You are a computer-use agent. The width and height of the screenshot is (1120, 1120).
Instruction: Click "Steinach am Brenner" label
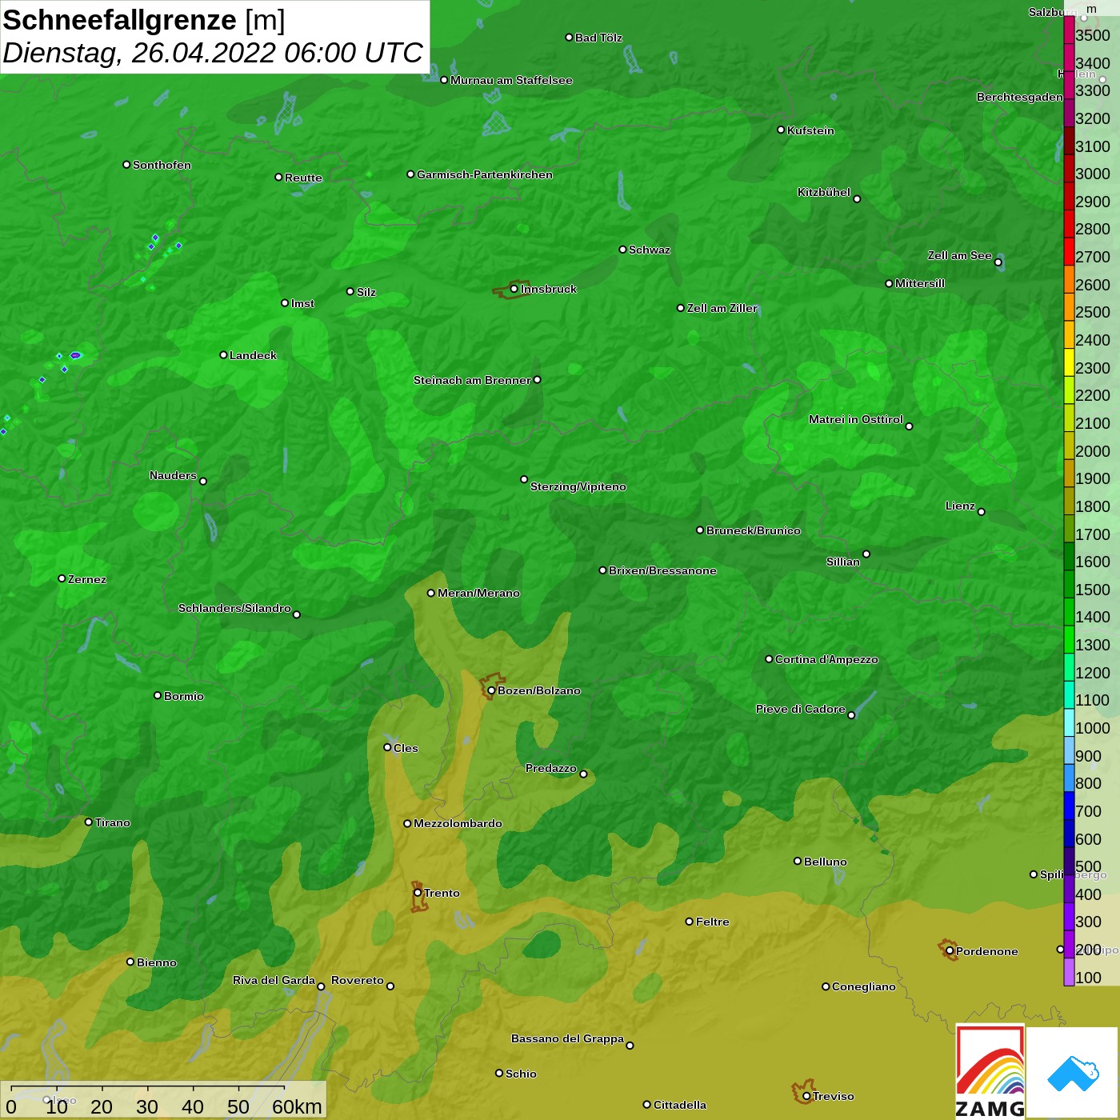click(472, 380)
